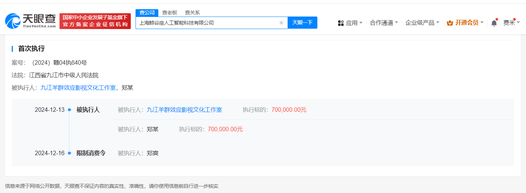
Task: Click the date text 2024-12-13
Action: (x=50, y=110)
